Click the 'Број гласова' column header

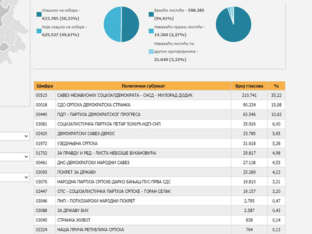(249, 86)
